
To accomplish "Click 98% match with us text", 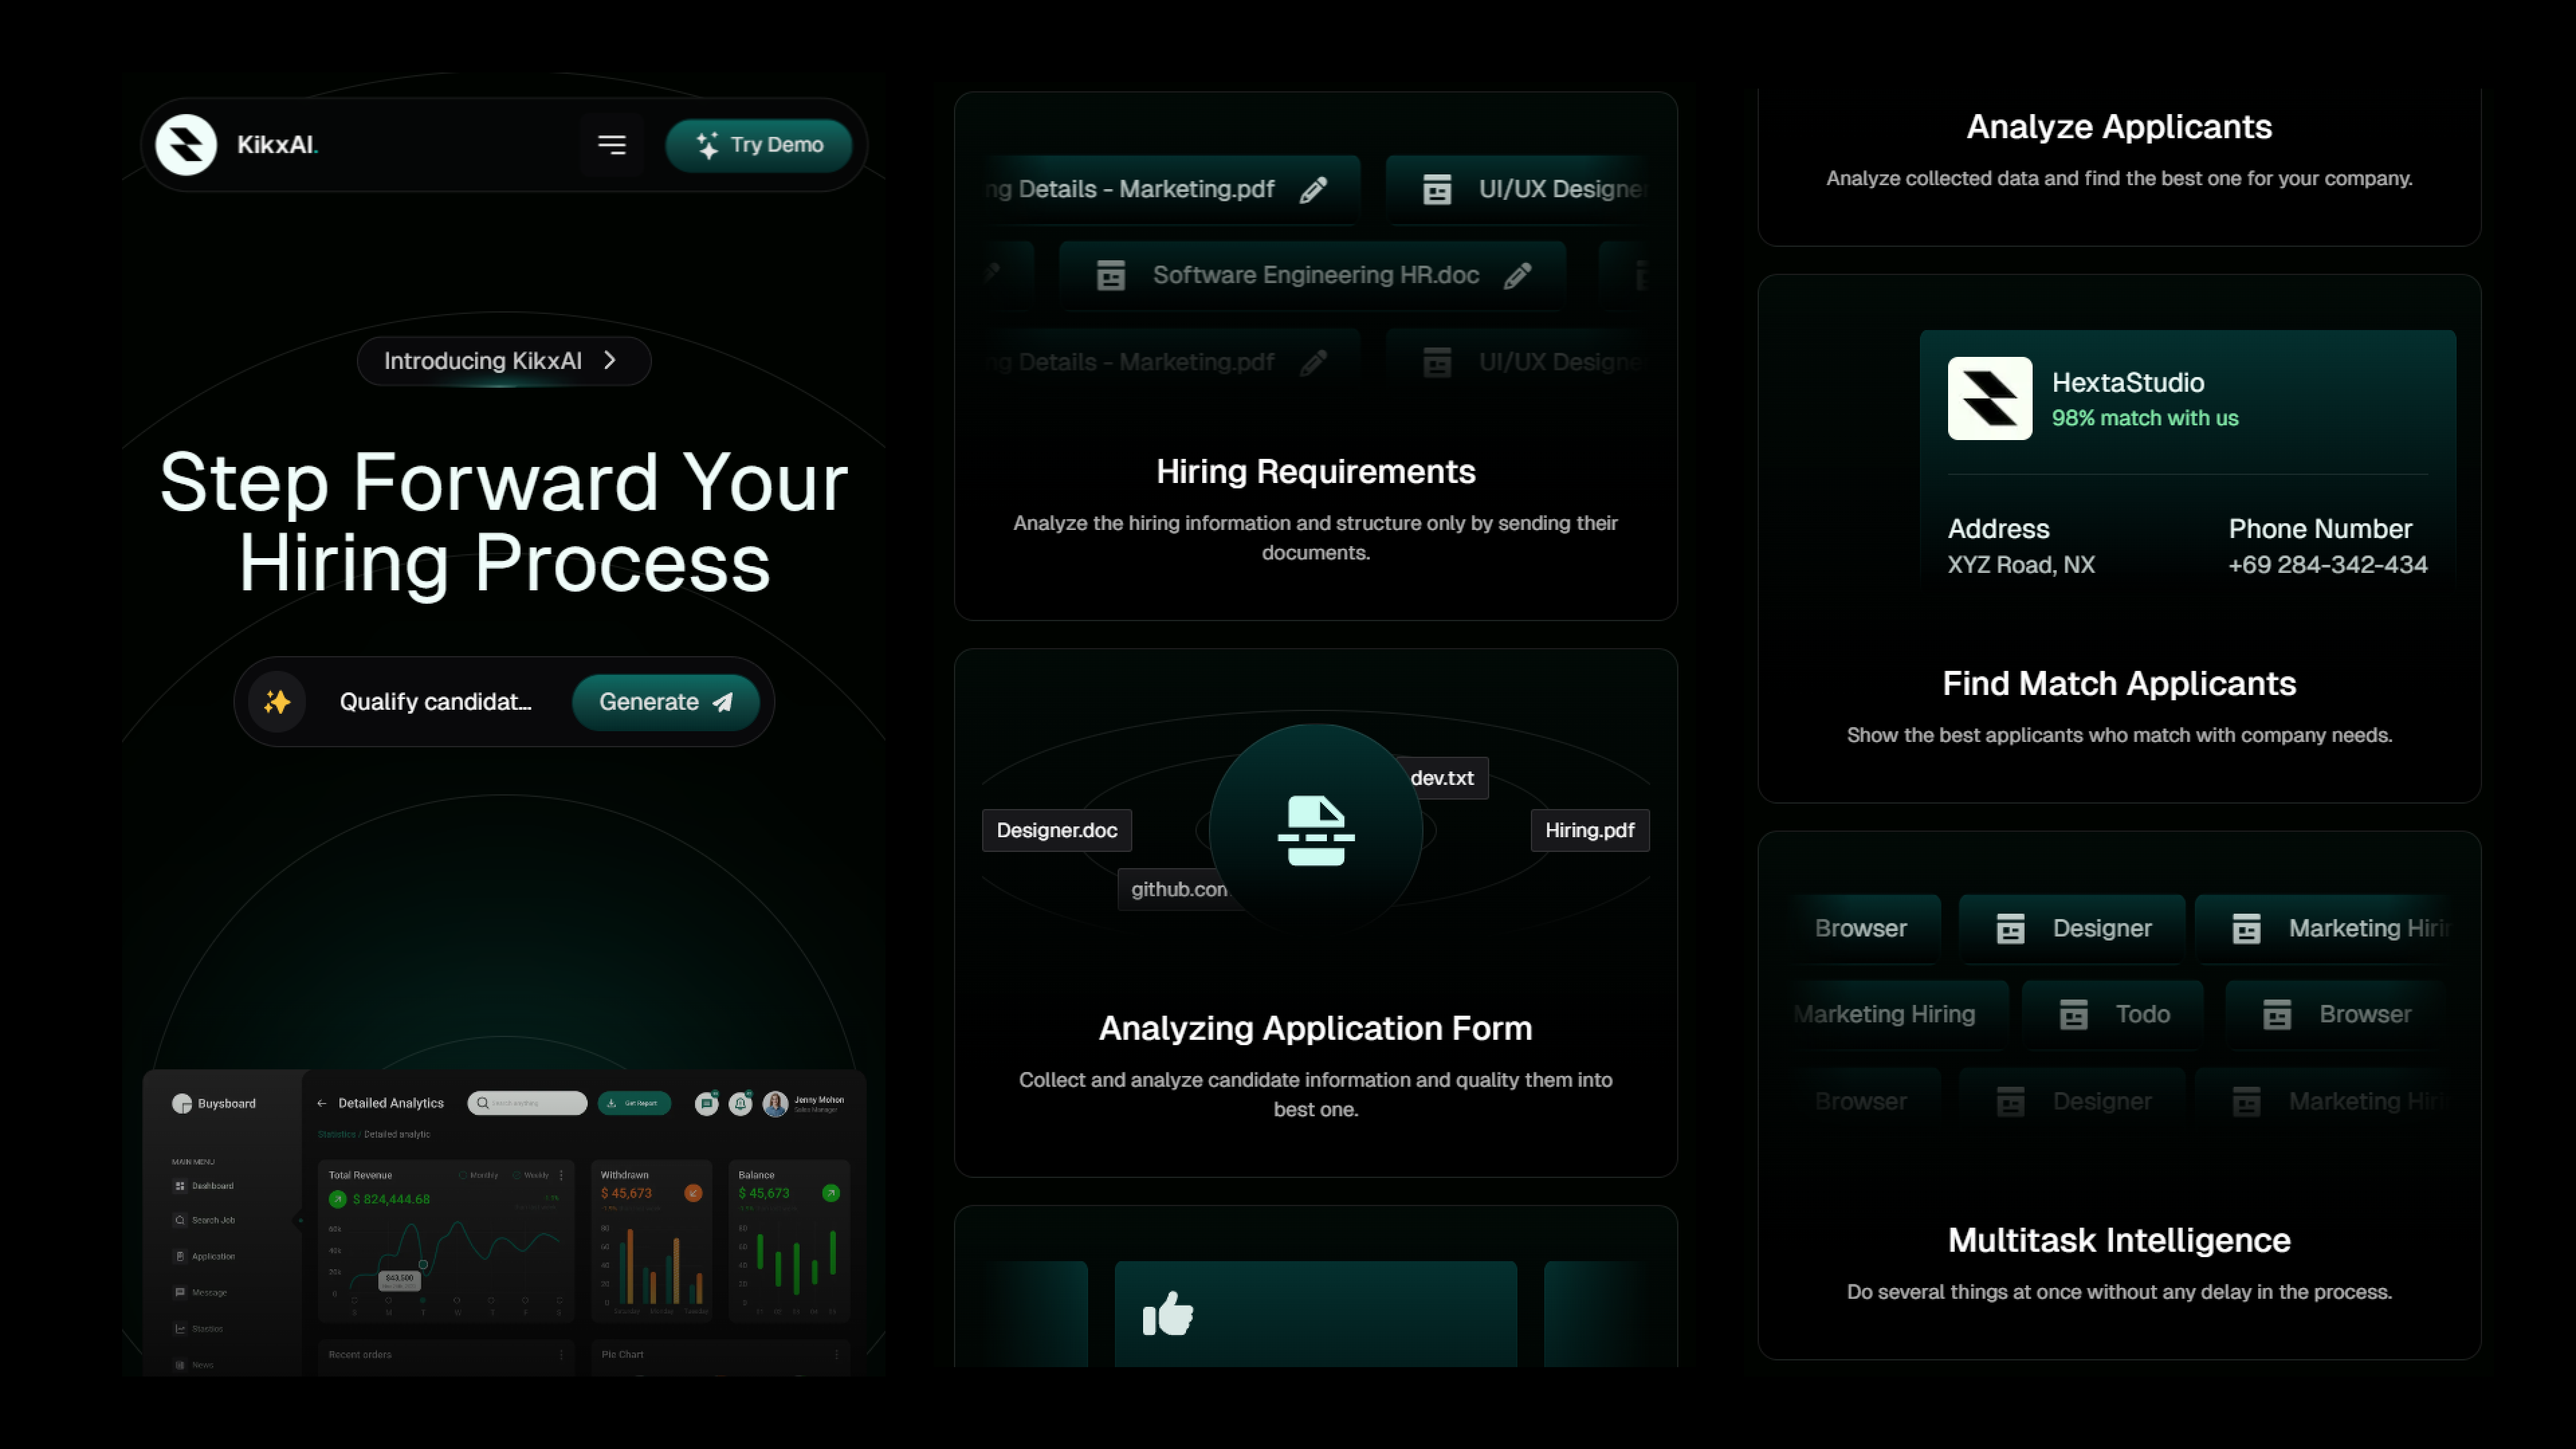I will [2145, 418].
